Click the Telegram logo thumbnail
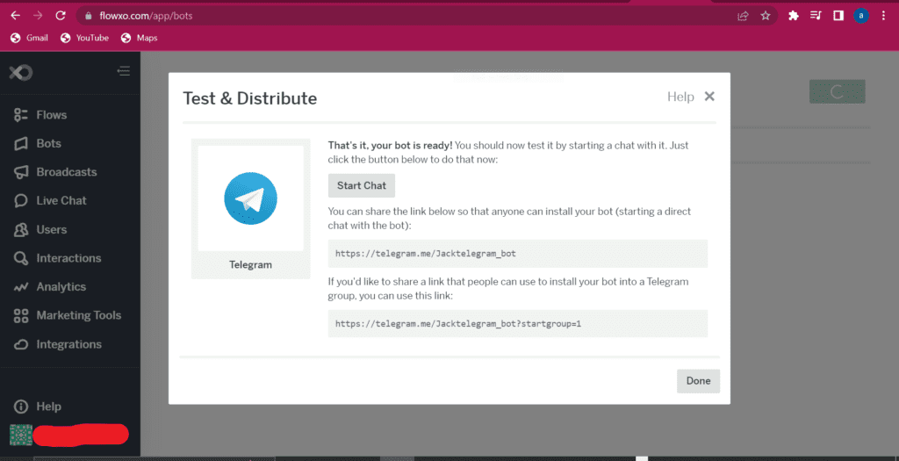 [x=250, y=198]
